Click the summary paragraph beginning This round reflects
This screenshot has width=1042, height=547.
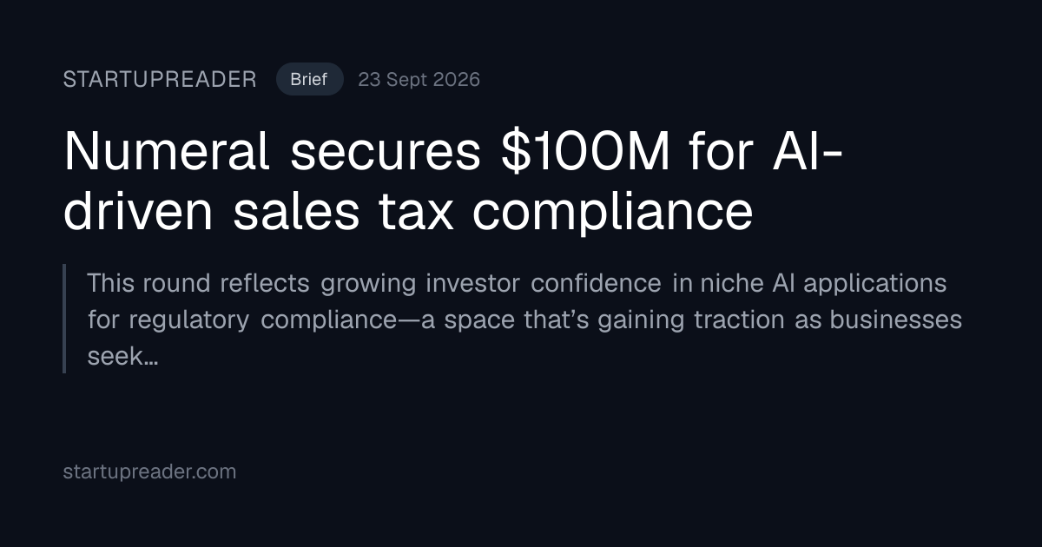click(x=524, y=320)
